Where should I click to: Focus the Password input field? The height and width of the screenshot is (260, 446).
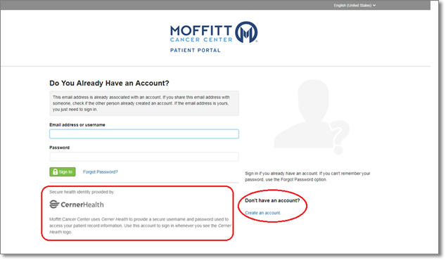pyautogui.click(x=144, y=157)
